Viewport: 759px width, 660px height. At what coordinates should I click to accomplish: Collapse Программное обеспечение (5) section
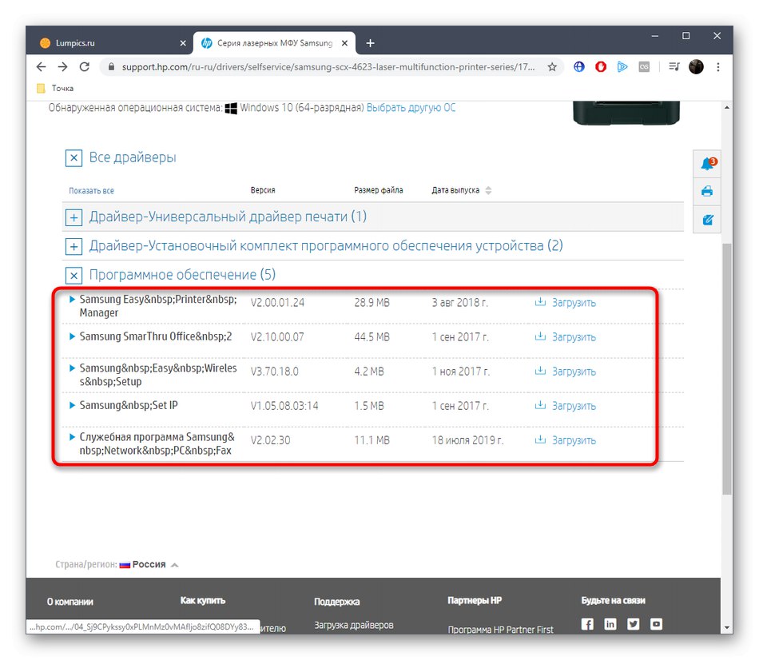tap(74, 276)
